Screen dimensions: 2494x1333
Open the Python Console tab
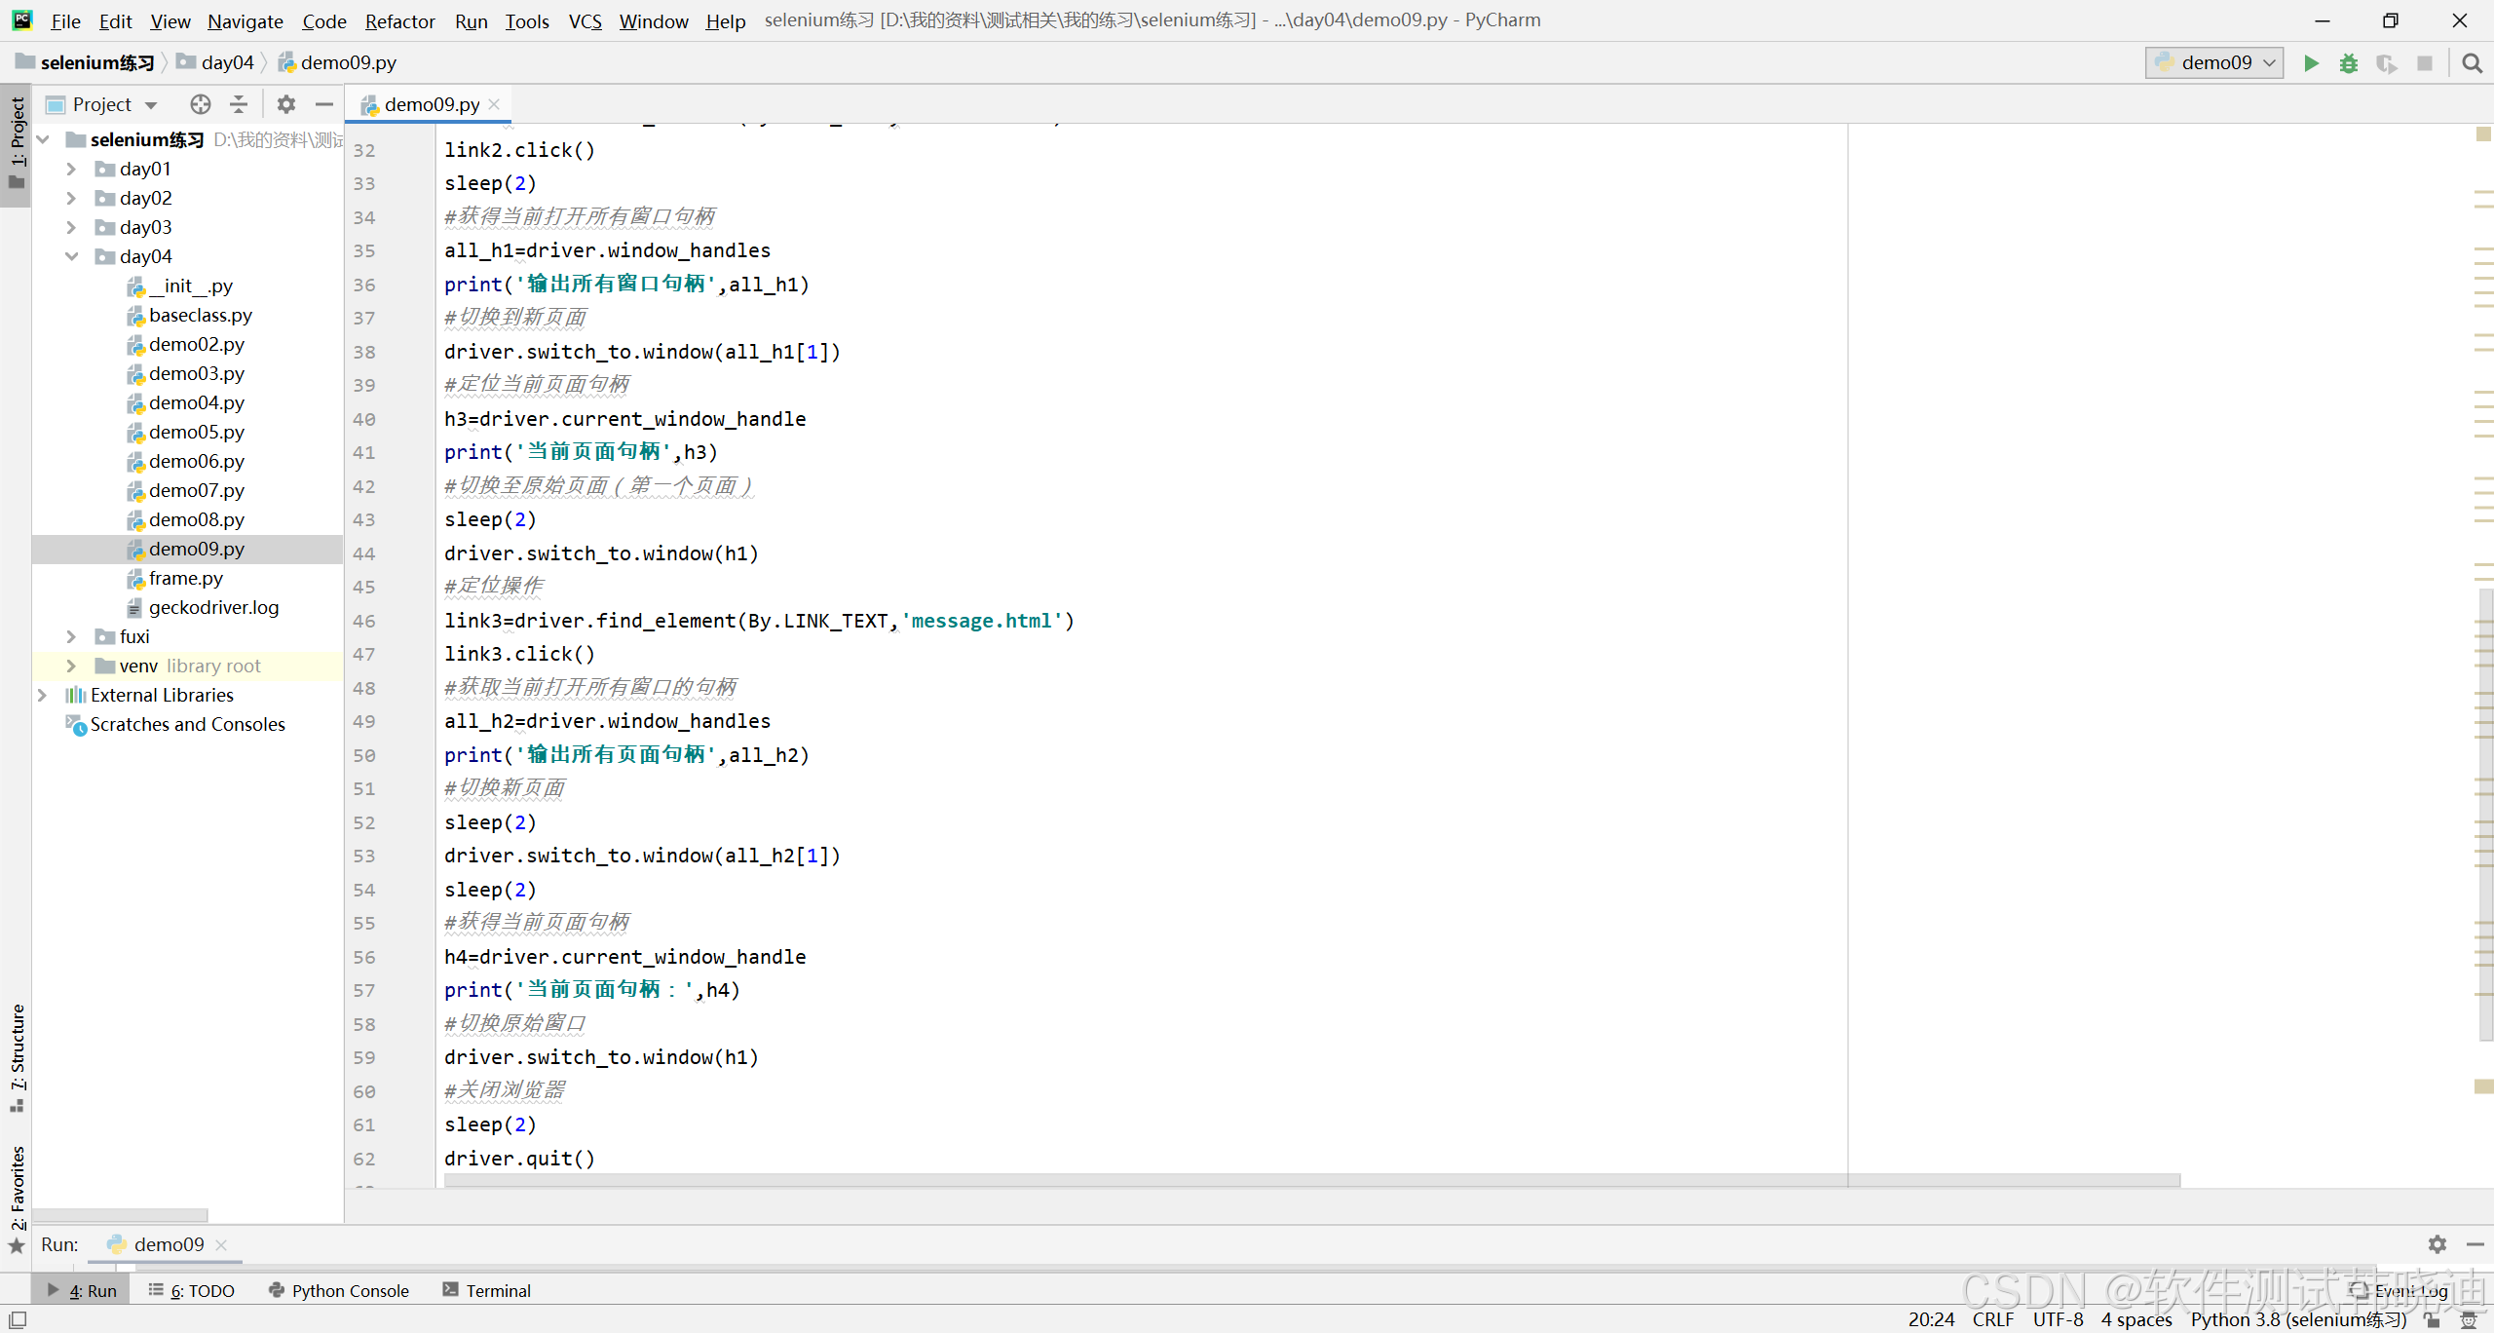[339, 1290]
